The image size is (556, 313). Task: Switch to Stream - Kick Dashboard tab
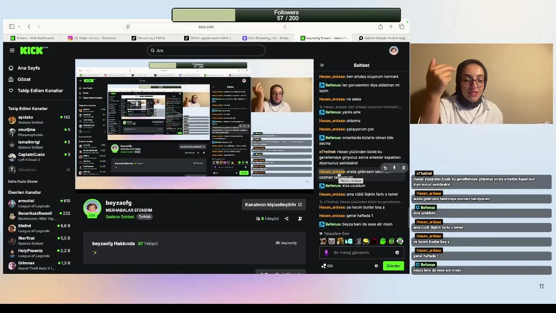[32, 38]
